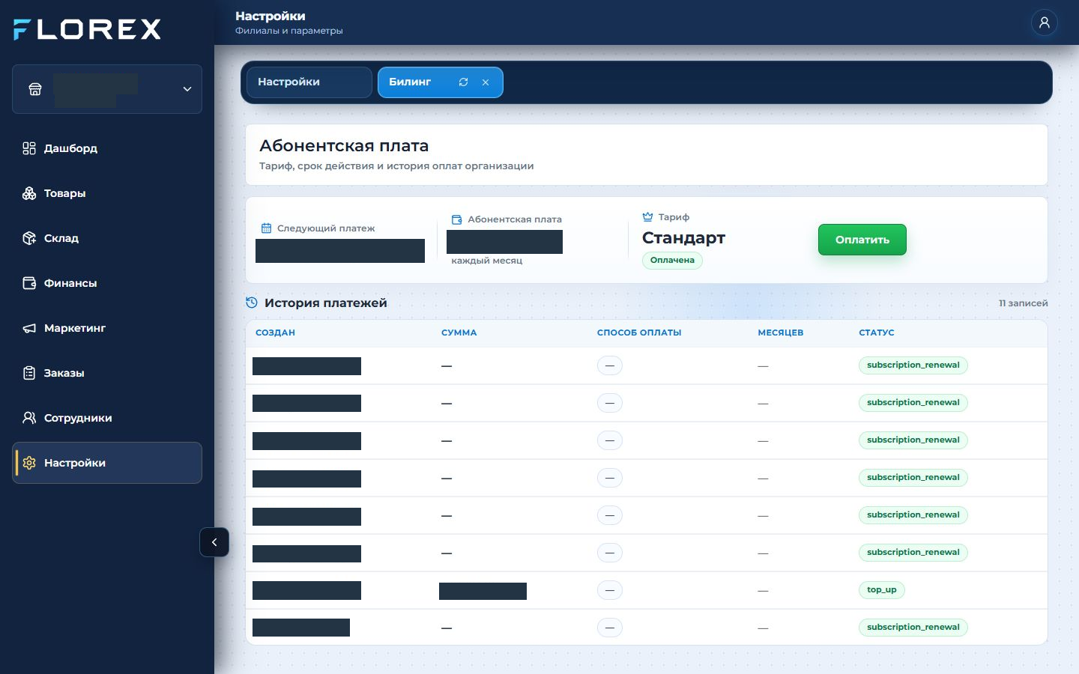The height and width of the screenshot is (674, 1079).
Task: Open Товары section
Action: pyautogui.click(x=107, y=193)
